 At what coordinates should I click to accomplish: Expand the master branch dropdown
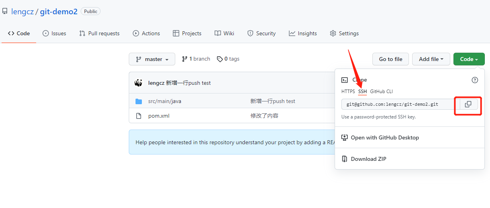click(x=152, y=59)
